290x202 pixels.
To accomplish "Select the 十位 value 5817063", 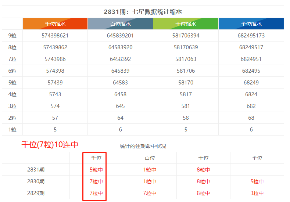I will pos(186,59).
